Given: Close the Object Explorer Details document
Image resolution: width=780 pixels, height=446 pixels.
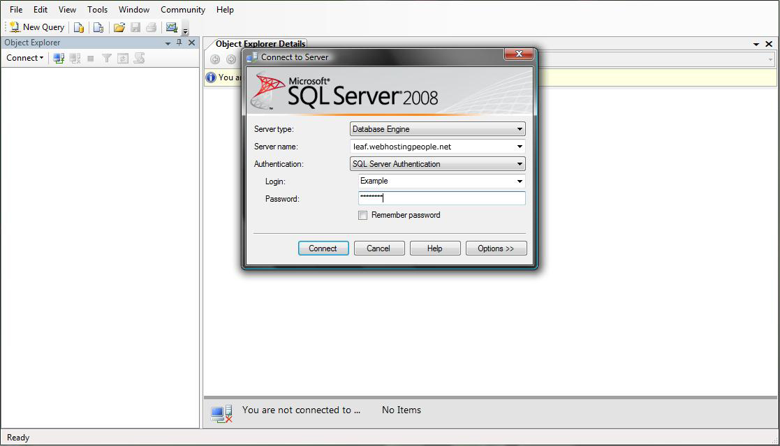Looking at the screenshot, I should tap(769, 44).
